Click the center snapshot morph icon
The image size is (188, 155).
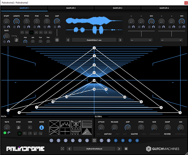[94, 141]
